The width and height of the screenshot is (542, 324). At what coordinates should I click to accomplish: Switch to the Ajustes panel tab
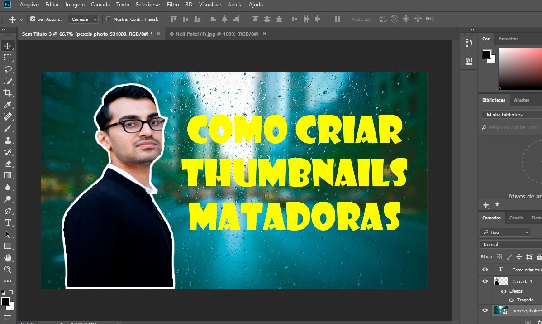point(521,100)
